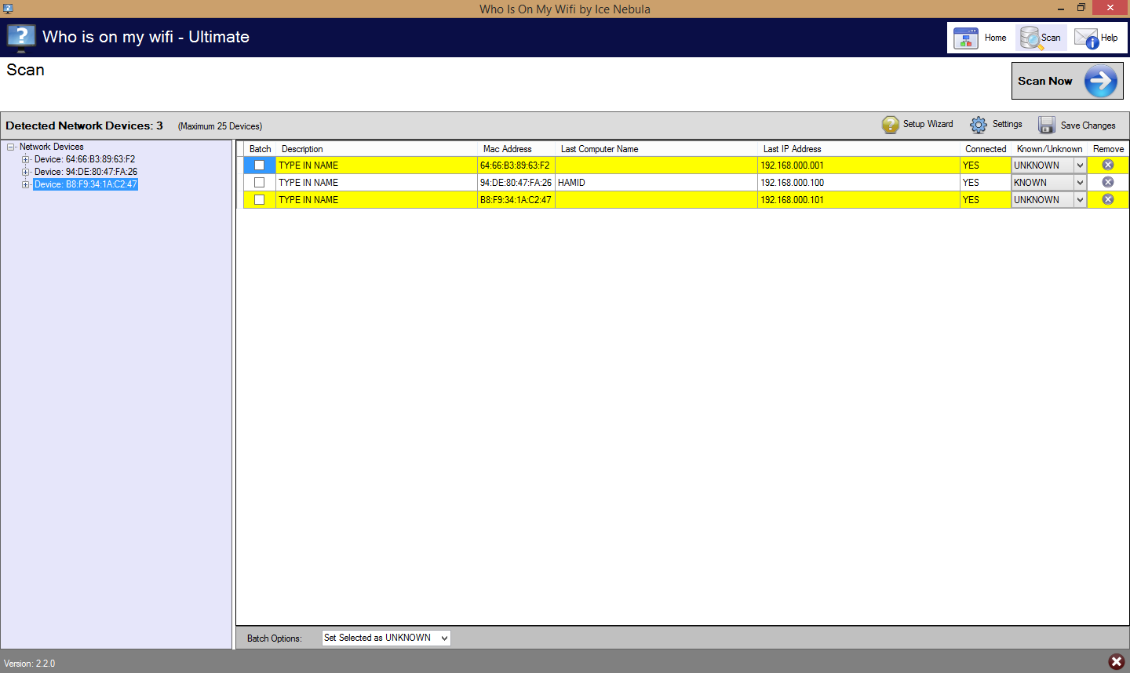Screen dimensions: 1130x673
Task: Open the Help envelope icon
Action: point(1087,38)
